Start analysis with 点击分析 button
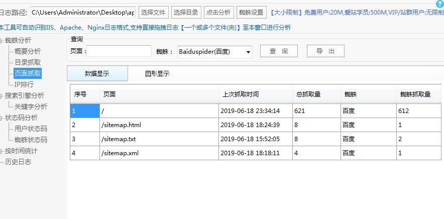Image resolution: width=444 pixels, height=219 pixels. coord(218,12)
